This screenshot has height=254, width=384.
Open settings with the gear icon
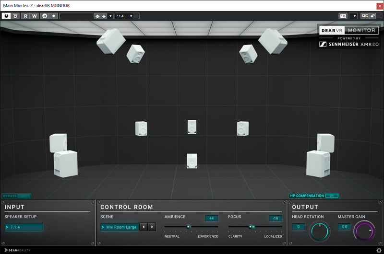coord(379,250)
